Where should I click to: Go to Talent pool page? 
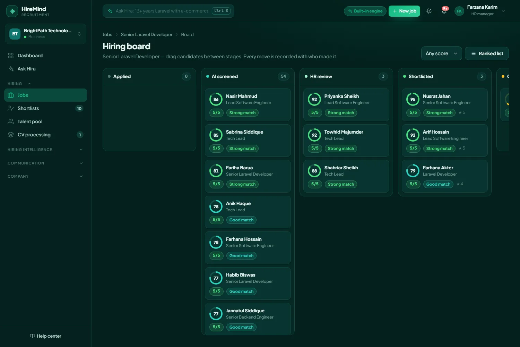pos(45,121)
